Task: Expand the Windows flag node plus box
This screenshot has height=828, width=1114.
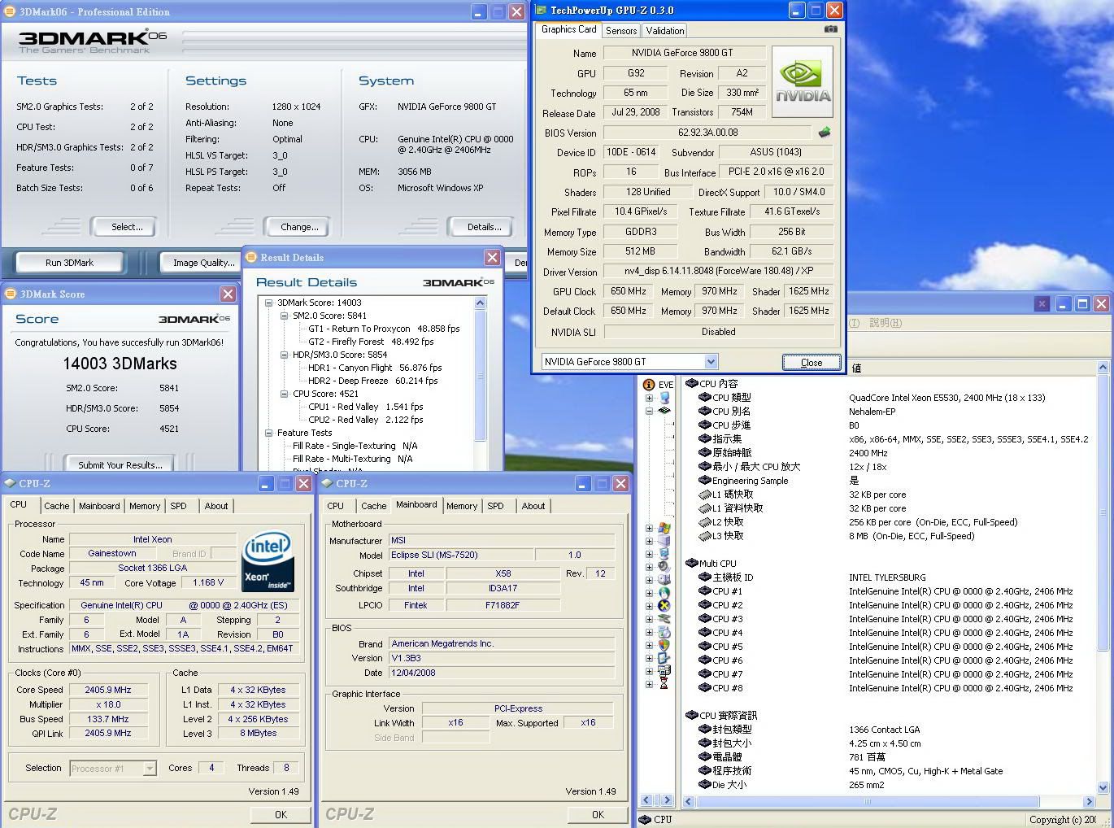Action: [649, 529]
